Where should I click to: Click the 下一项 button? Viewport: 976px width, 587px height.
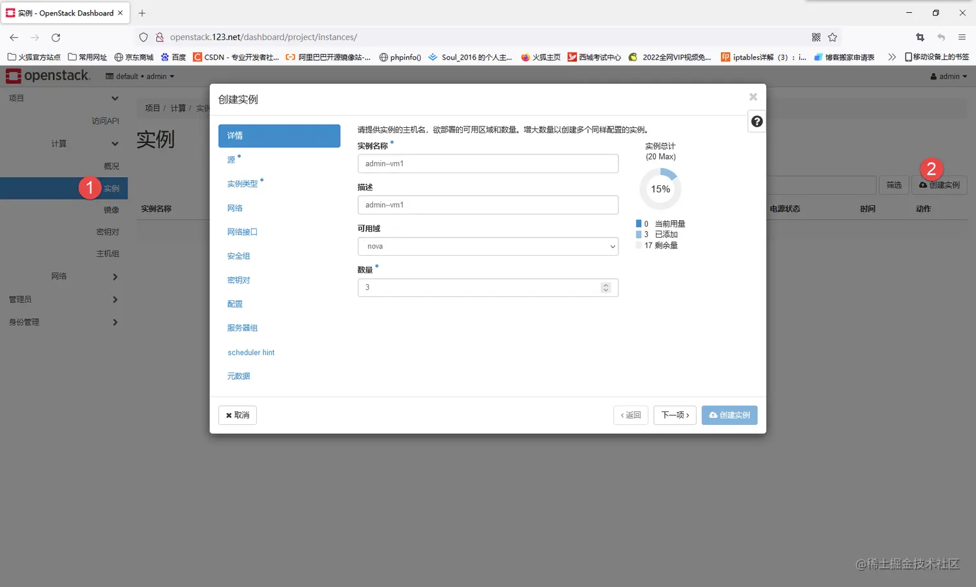tap(675, 415)
